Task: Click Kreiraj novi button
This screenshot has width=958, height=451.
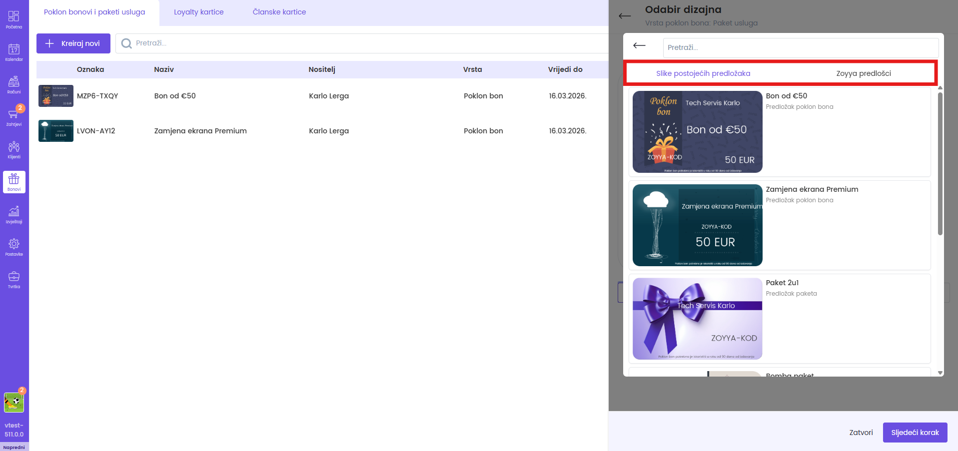Action: click(73, 43)
